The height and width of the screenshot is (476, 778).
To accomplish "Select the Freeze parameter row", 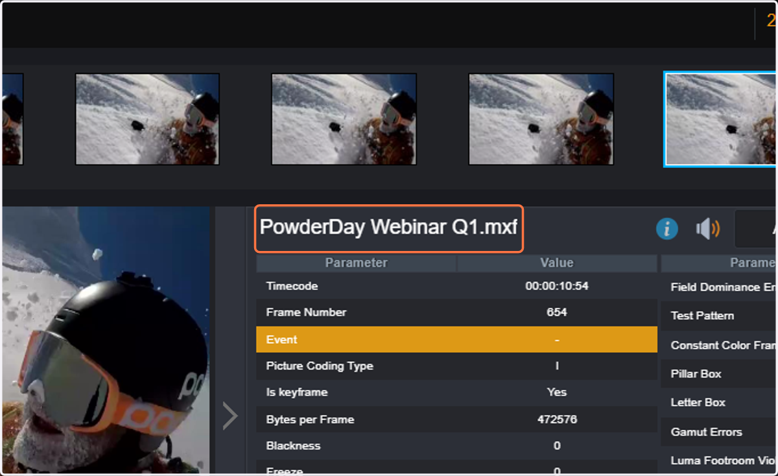I will 456,468.
